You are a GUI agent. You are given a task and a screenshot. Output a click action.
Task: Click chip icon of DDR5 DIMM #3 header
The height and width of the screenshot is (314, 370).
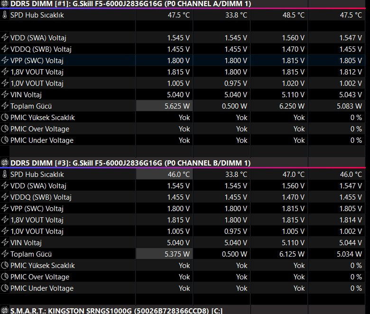(5, 163)
